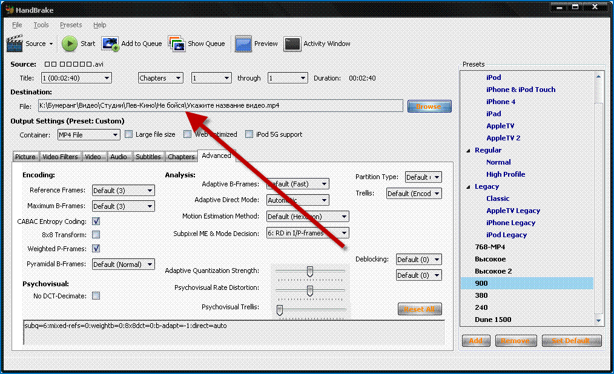The image size is (614, 374).
Task: Adjust Adaptive Quantization Strength slider
Action: [310, 271]
